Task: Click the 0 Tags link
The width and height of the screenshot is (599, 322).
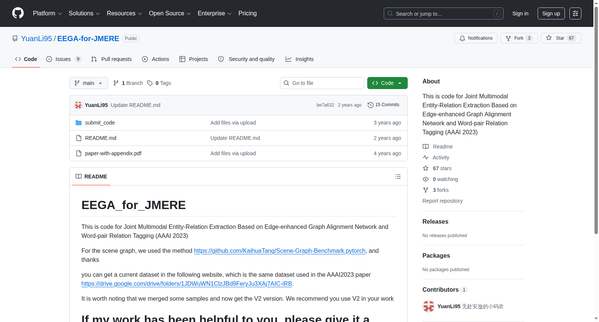Action: pos(159,83)
